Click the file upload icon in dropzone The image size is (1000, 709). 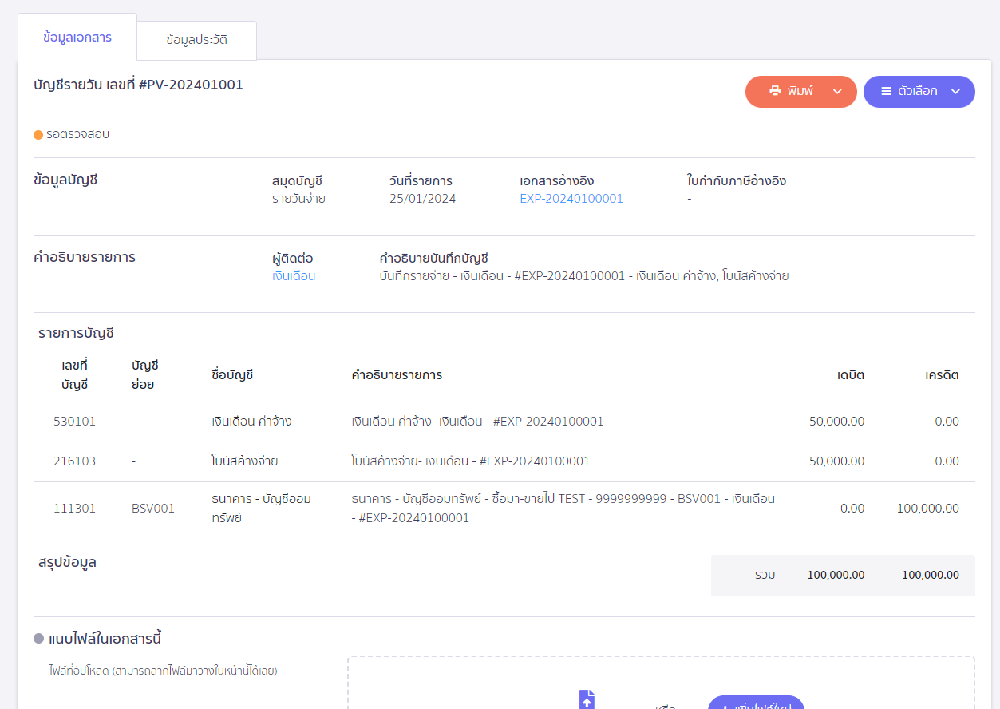[587, 699]
